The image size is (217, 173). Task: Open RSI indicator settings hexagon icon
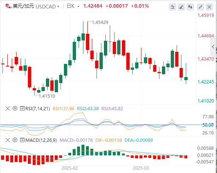[x=15, y=108]
